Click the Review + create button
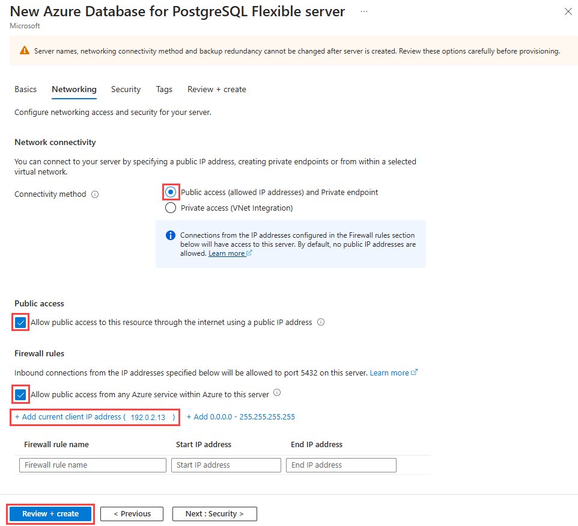 (x=50, y=513)
